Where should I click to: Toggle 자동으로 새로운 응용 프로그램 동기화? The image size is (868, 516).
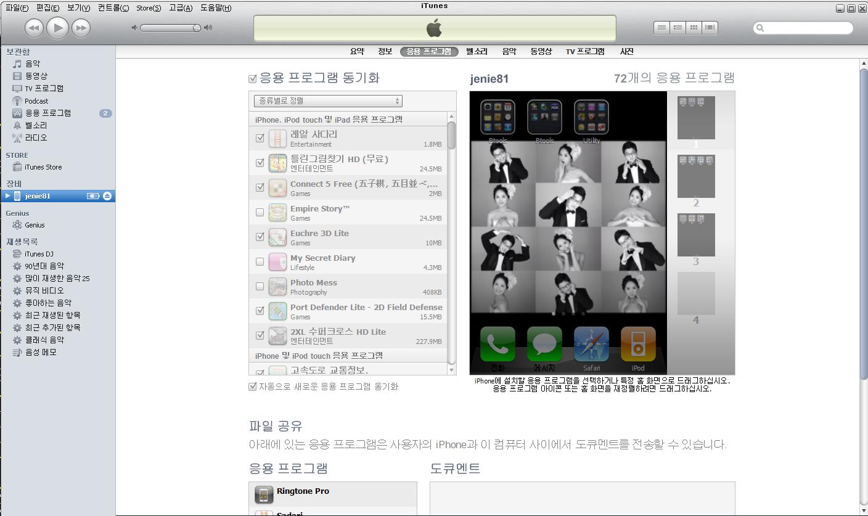252,387
